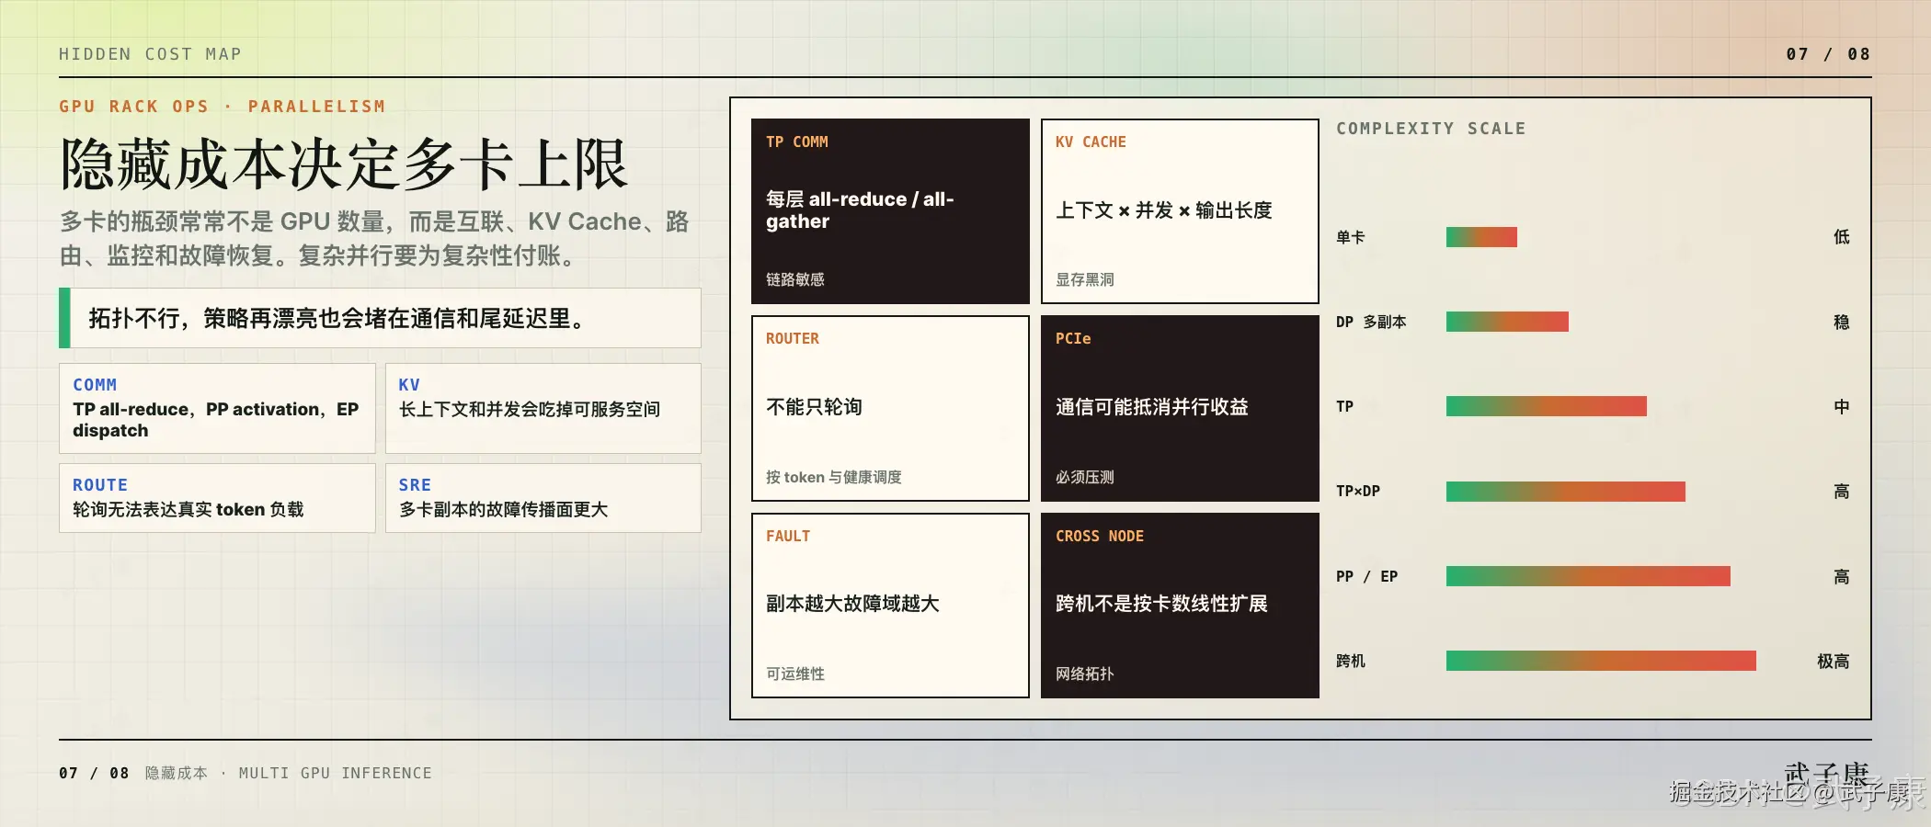
Task: Open the TP COMM dark tile
Action: point(890,211)
